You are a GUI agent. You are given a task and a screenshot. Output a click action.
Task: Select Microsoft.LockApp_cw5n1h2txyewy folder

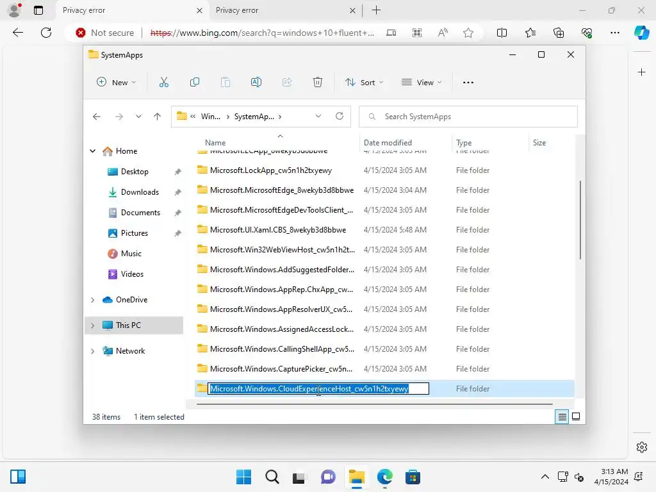point(271,170)
